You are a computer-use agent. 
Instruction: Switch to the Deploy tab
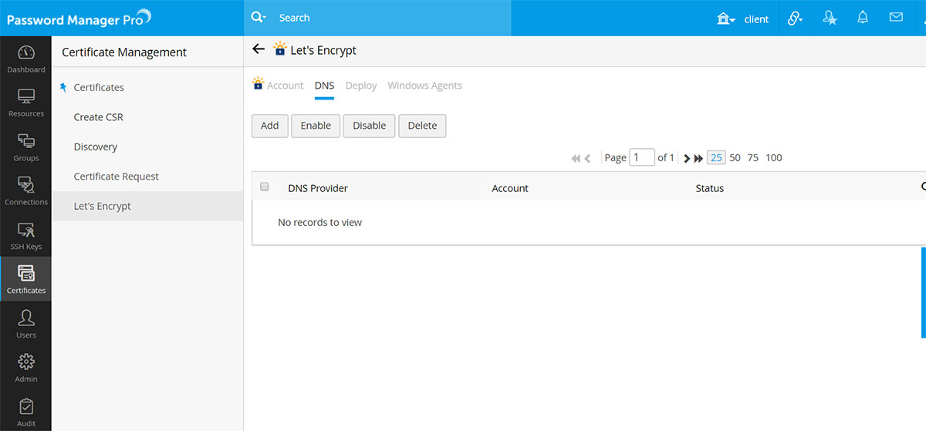pyautogui.click(x=361, y=86)
